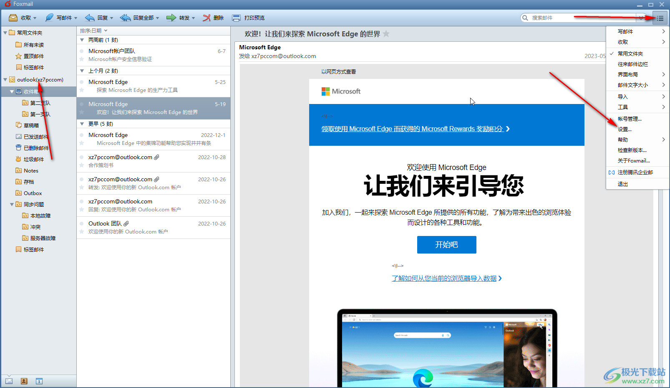Collapse the 上个月 (2 封) mail group
This screenshot has height=388, width=670.
(x=82, y=71)
